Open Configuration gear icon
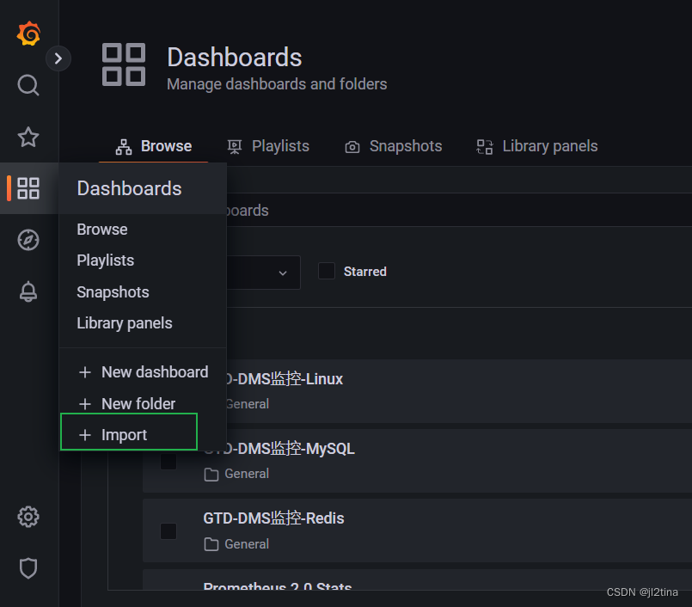This screenshot has width=692, height=607. pyautogui.click(x=28, y=517)
